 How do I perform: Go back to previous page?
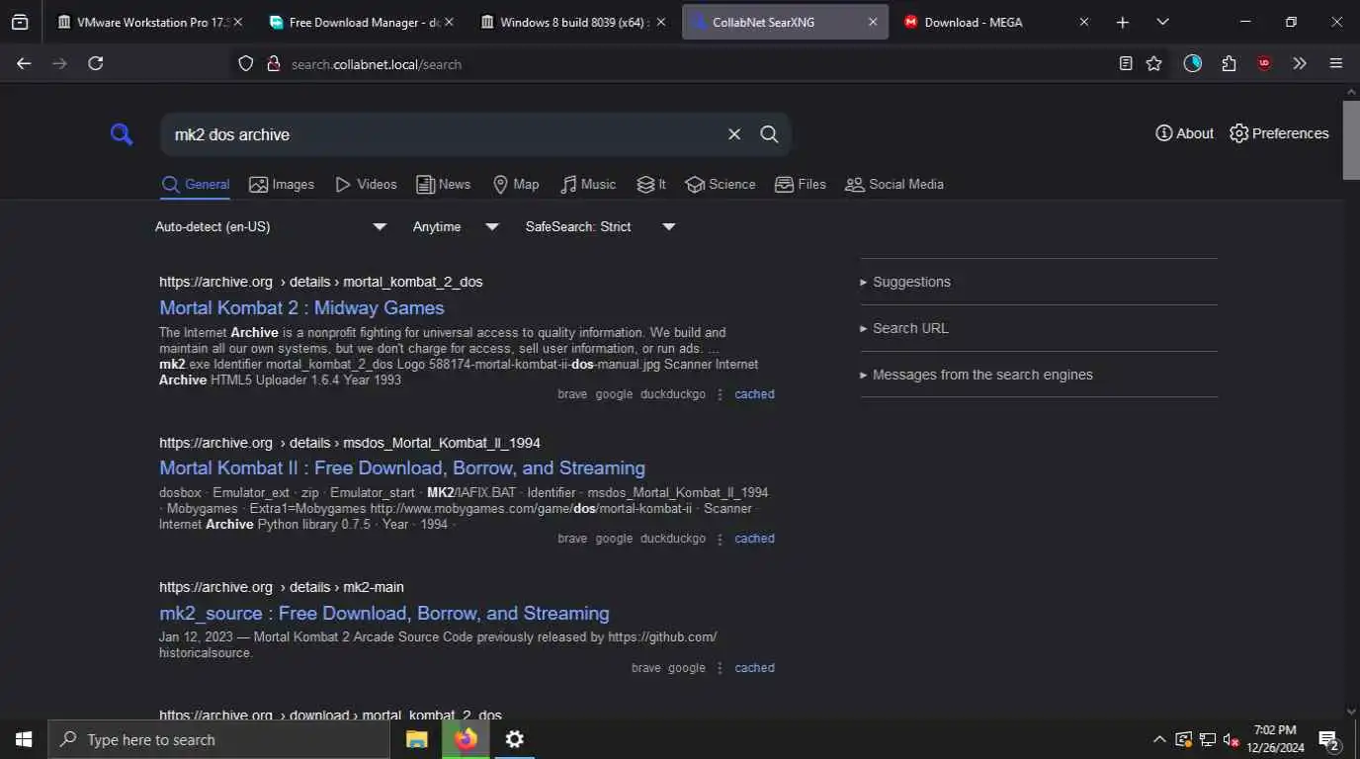point(24,63)
